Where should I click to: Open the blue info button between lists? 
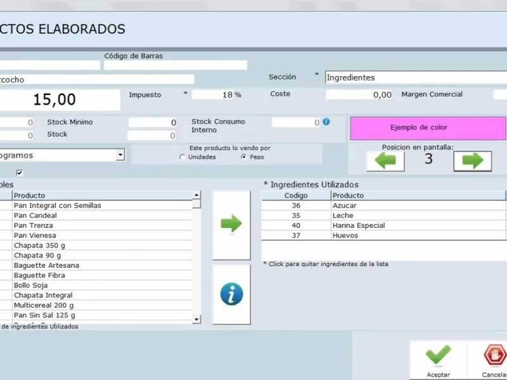231,294
